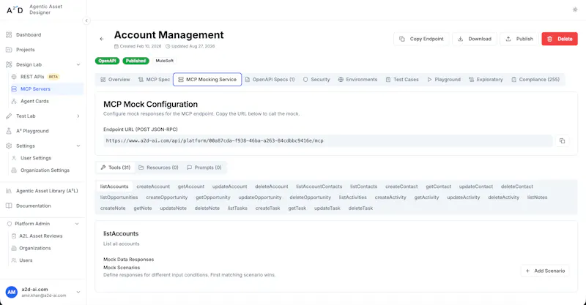The width and height of the screenshot is (586, 305).
Task: Click the Add Scenario button
Action: click(x=545, y=271)
